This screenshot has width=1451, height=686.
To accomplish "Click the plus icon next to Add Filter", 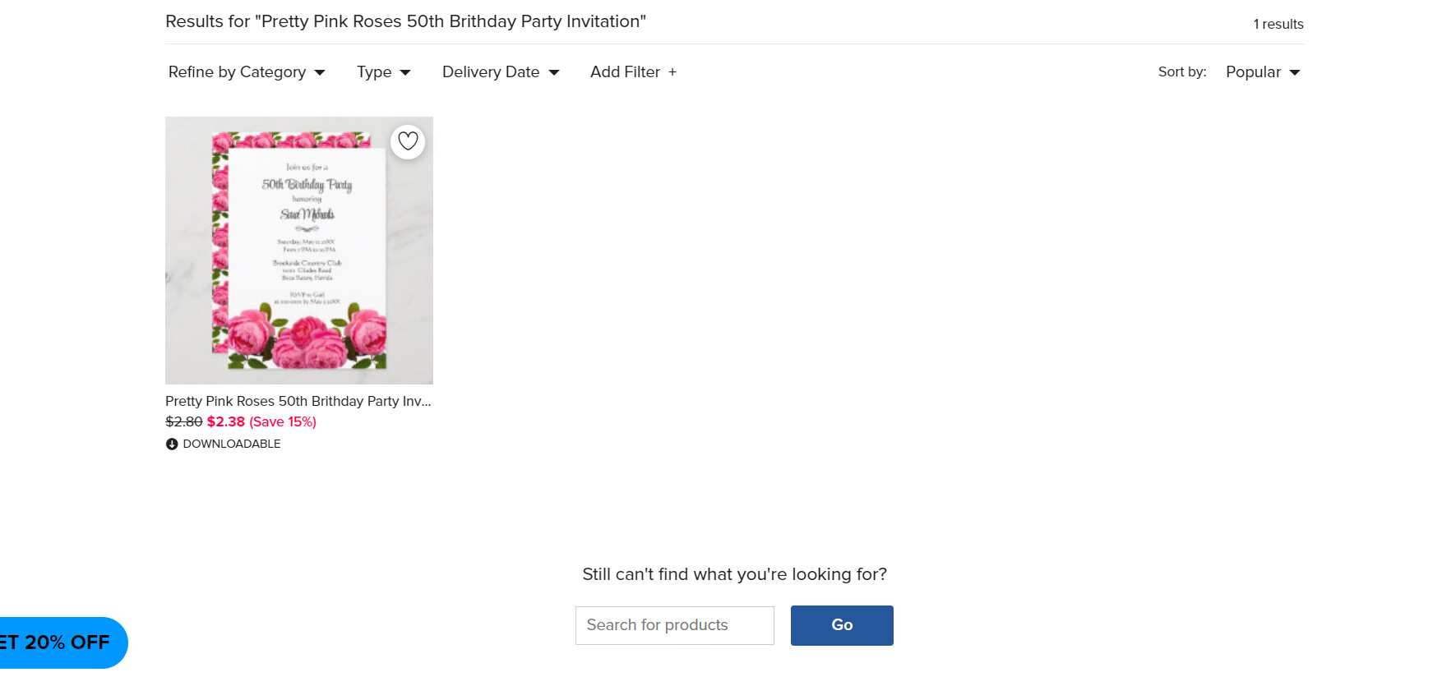I will [672, 72].
